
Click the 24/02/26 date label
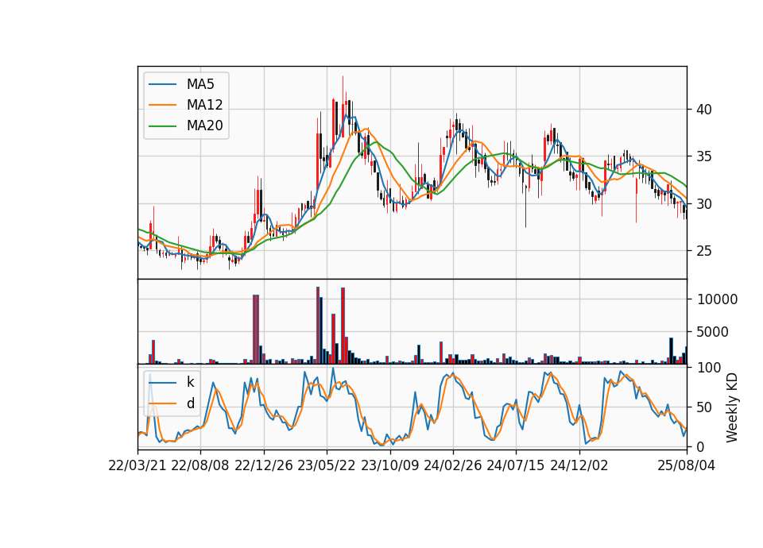tap(453, 465)
